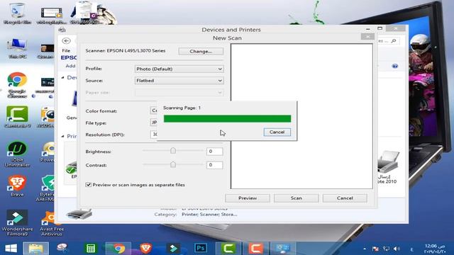Open Avast Free Antivirus shortcut
The image size is (454, 255).
click(x=52, y=223)
